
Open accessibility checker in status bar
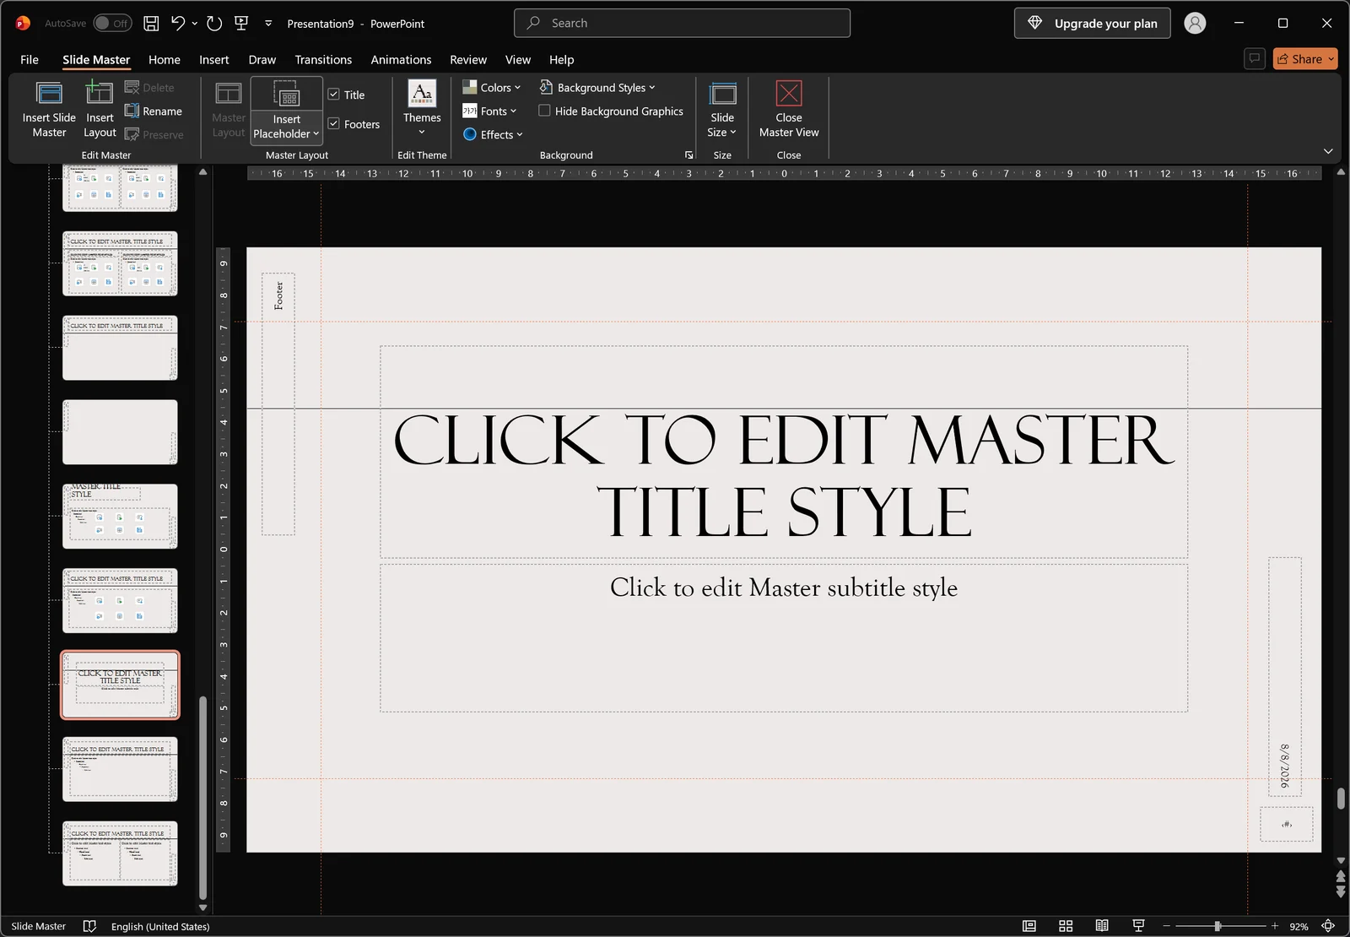(89, 926)
